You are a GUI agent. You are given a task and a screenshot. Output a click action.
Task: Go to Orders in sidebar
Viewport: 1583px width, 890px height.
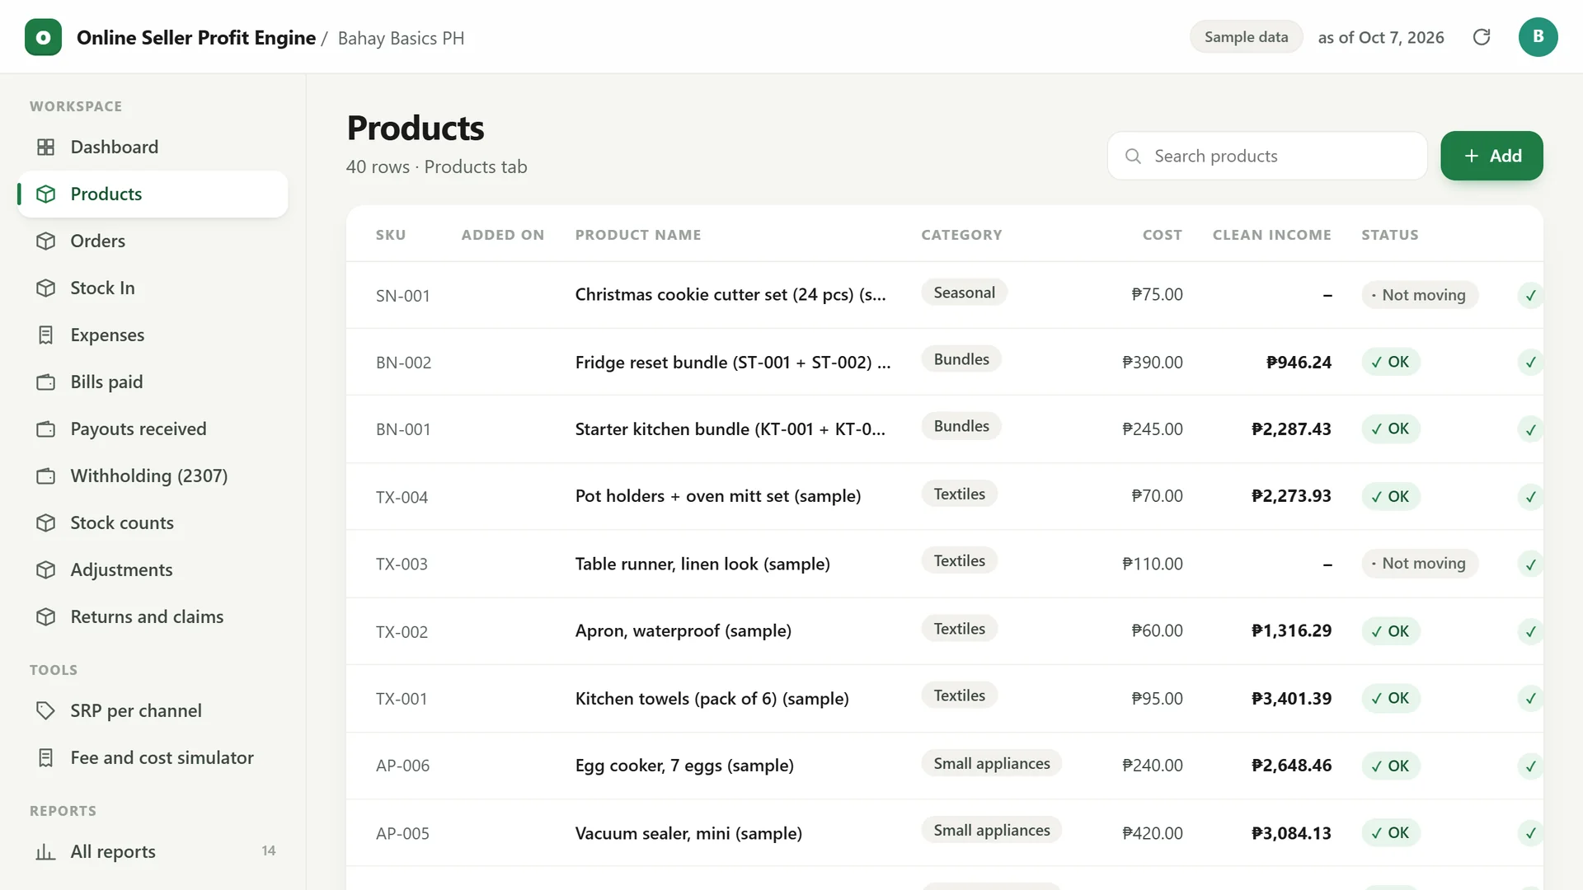coord(153,241)
